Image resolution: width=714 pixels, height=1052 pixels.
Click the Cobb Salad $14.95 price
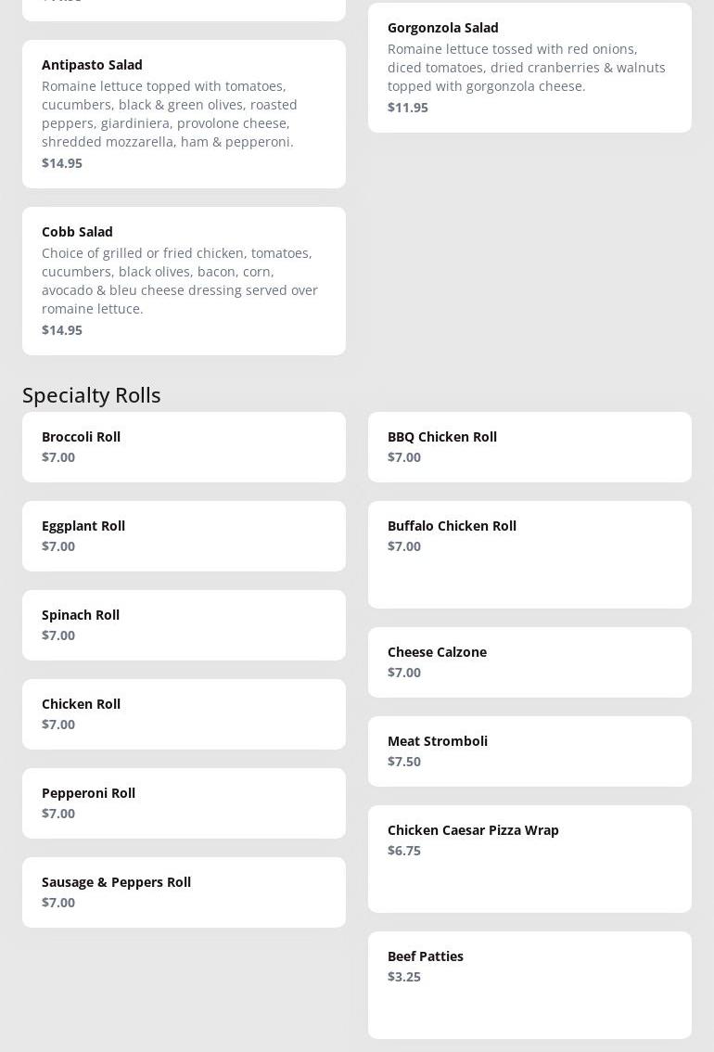[x=62, y=330]
